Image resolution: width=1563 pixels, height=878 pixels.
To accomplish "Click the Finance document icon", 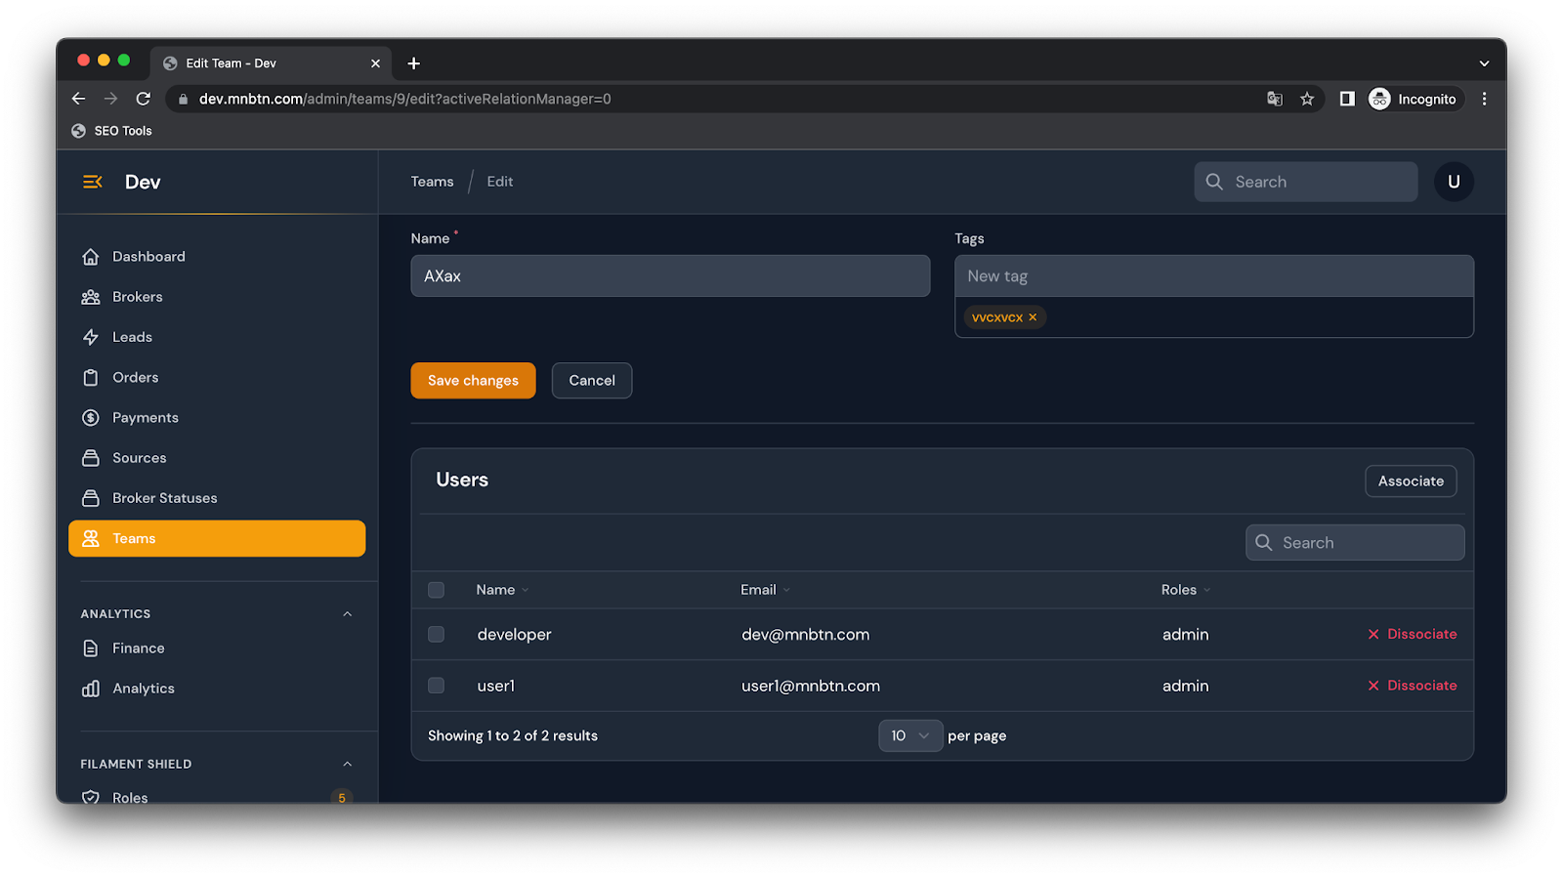I will (x=91, y=648).
